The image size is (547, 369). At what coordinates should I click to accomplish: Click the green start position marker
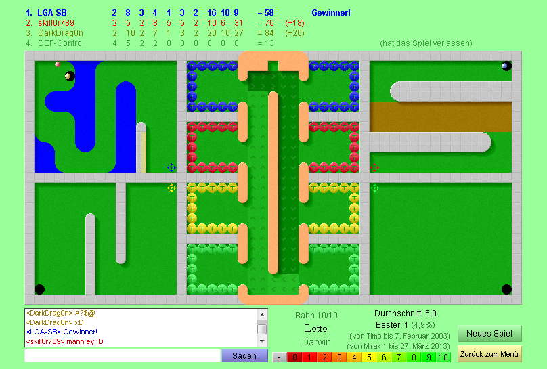point(374,188)
